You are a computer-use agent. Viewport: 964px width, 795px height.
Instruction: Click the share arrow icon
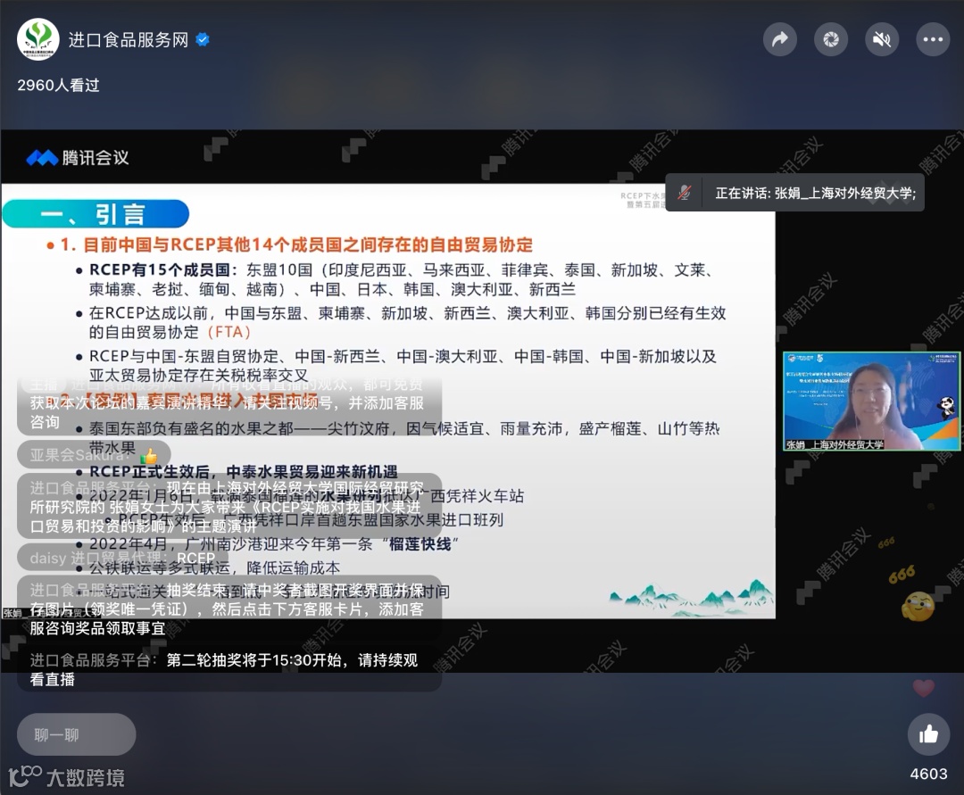coord(780,39)
